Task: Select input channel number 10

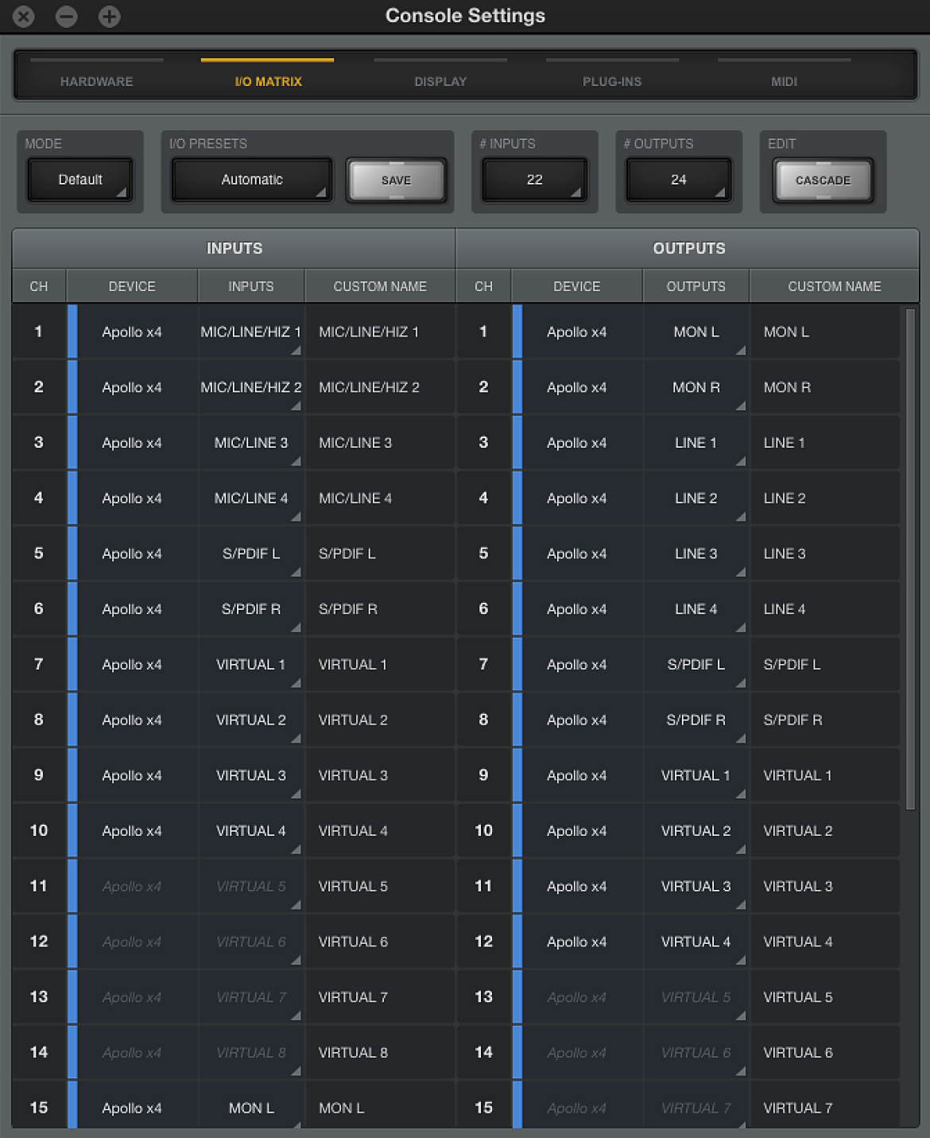Action: 39,831
